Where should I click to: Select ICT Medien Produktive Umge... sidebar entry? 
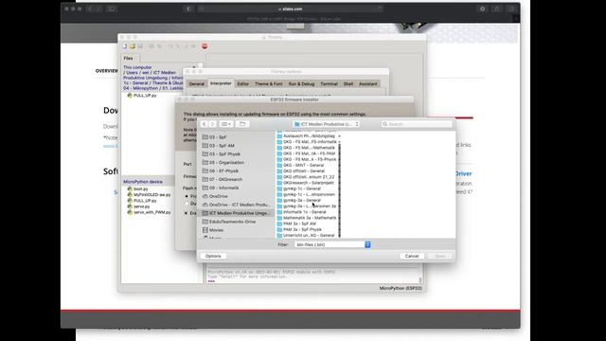pos(236,213)
